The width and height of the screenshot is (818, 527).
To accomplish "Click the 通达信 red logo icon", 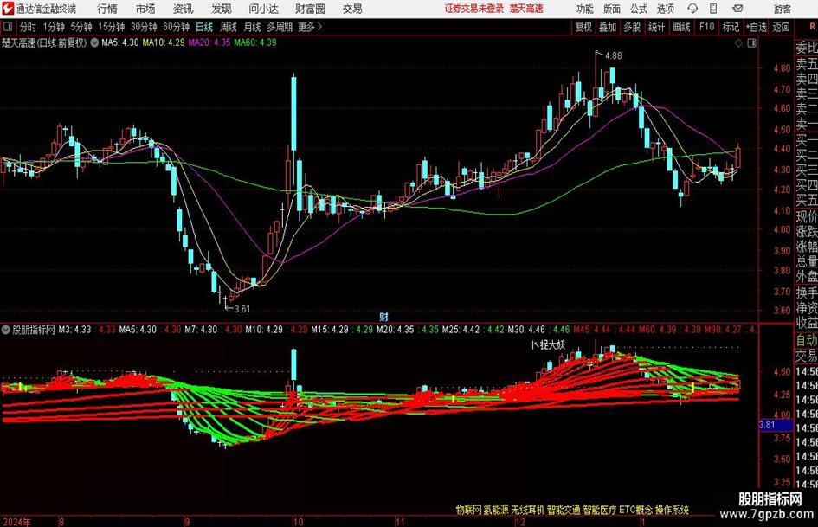I will [x=7, y=9].
